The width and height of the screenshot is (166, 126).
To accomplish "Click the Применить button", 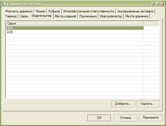I will [151, 118].
